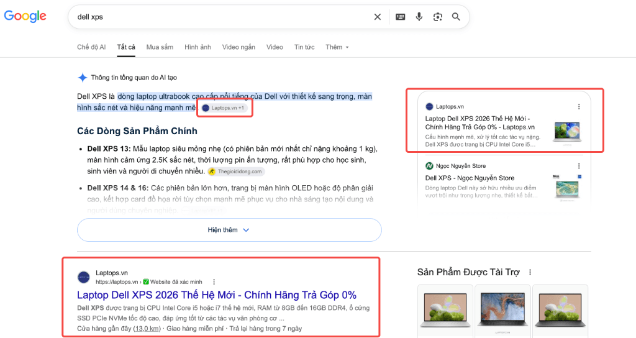The height and width of the screenshot is (338, 636).
Task: Switch to Chế độ AI tab
Action: pyautogui.click(x=91, y=47)
